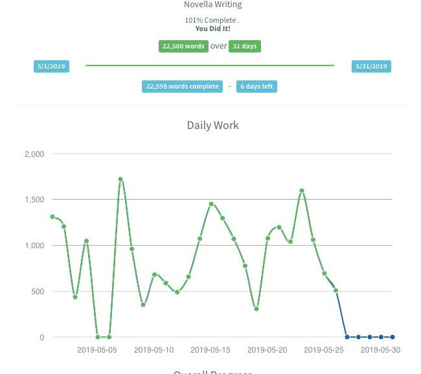Click the 2019-05-20 data point
The width and height of the screenshot is (421, 374).
(x=268, y=239)
